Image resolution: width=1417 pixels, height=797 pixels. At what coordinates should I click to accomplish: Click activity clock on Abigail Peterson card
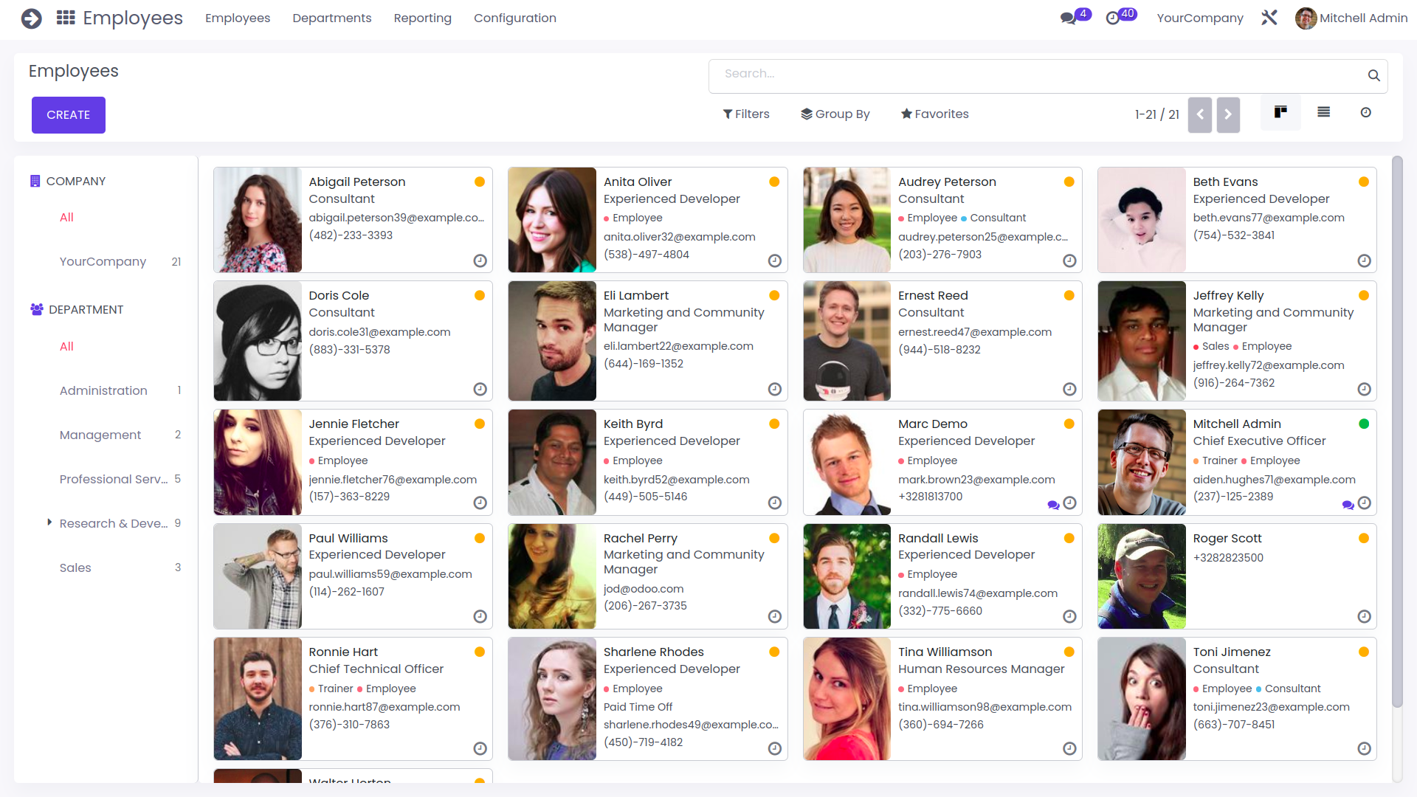click(480, 261)
